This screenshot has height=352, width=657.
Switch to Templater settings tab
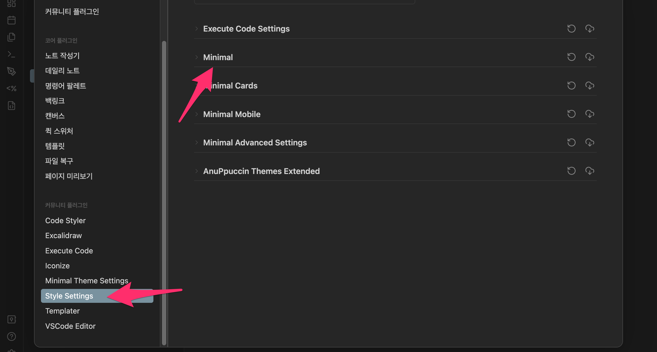62,311
